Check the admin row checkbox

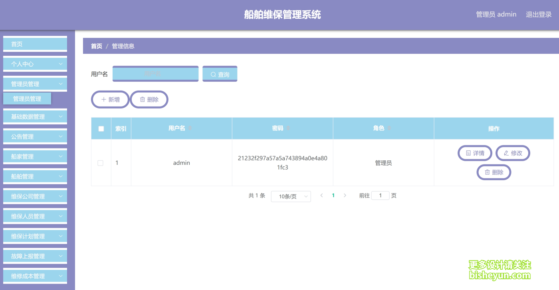pos(101,163)
